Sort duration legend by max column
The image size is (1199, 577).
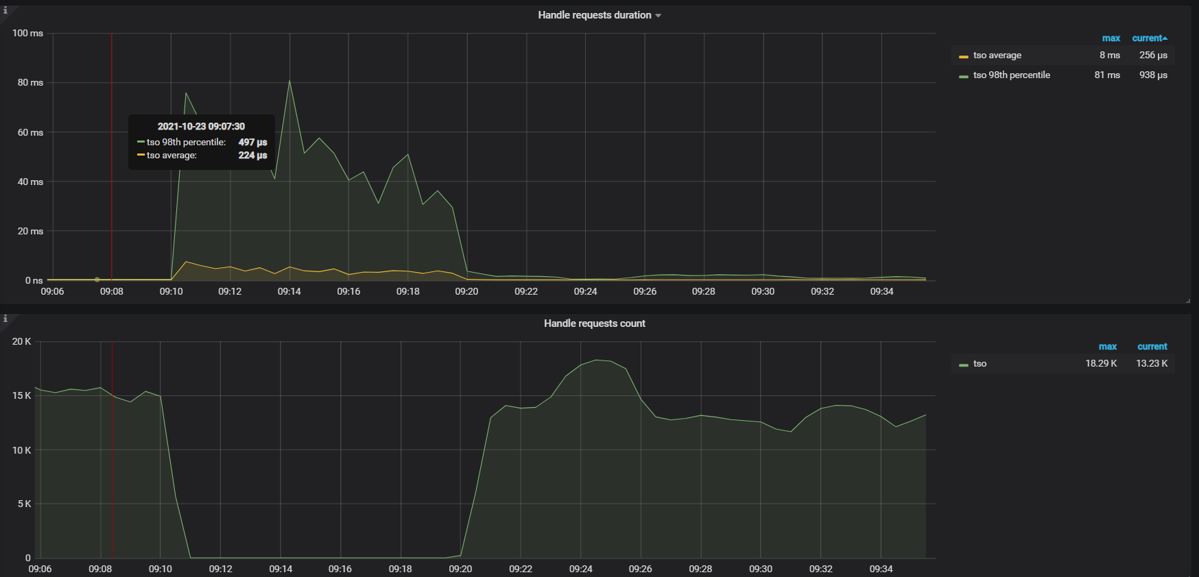tap(1111, 38)
